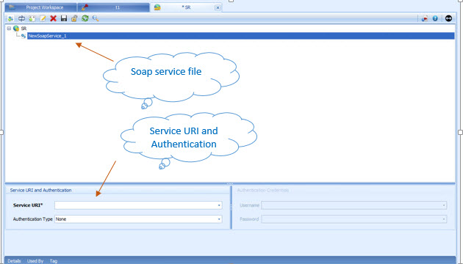Click the Service URI and Authentication header
This screenshot has height=264, width=463.
click(40, 191)
